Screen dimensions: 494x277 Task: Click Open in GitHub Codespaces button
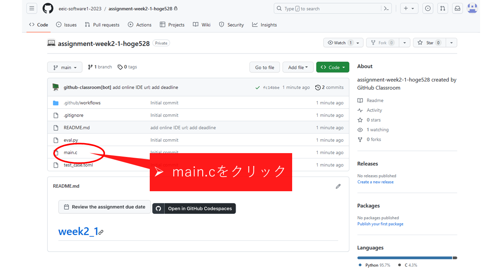194,209
